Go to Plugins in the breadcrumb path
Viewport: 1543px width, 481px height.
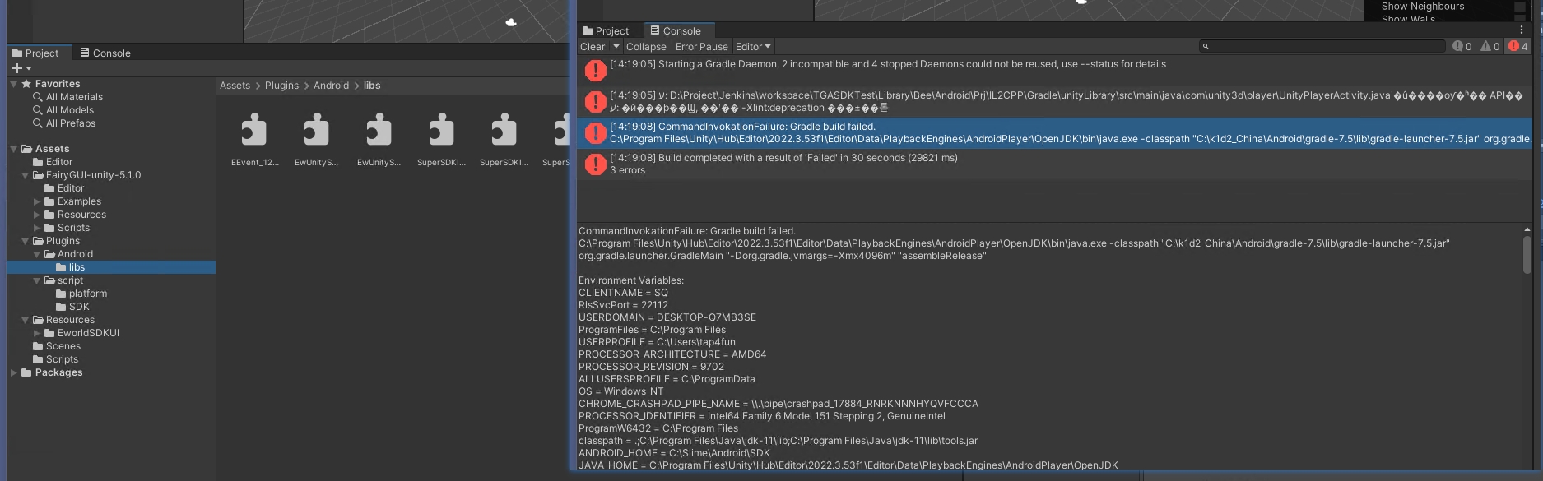[281, 86]
